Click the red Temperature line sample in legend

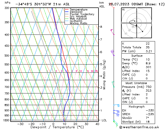tap(67, 10)
